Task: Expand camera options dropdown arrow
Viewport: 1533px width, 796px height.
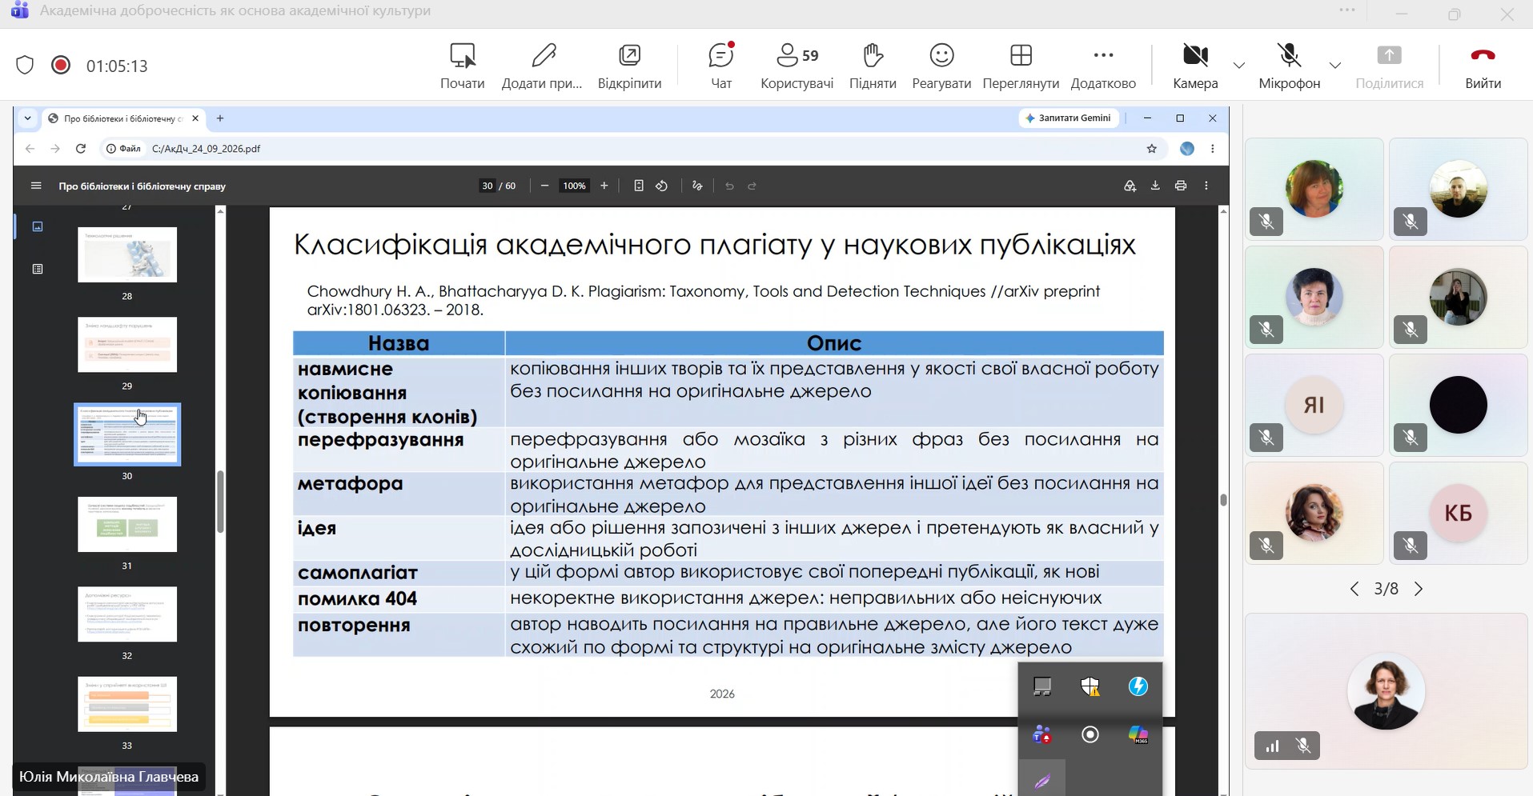Action: click(x=1239, y=66)
